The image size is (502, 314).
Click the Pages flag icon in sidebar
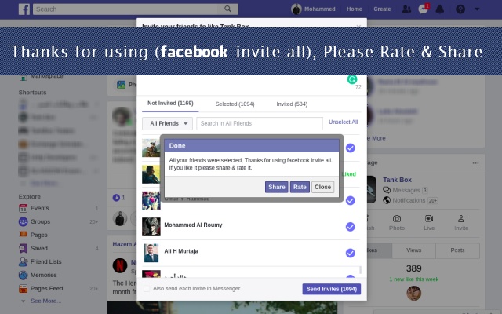pos(23,235)
